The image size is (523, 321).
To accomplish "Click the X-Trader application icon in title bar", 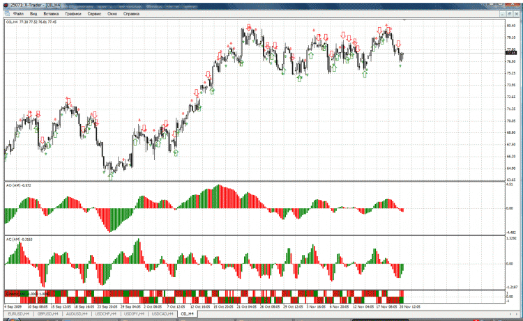I will (6, 4).
